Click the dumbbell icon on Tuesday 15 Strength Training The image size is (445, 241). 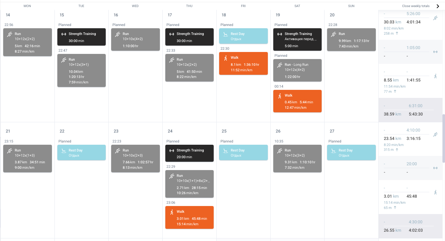63,34
